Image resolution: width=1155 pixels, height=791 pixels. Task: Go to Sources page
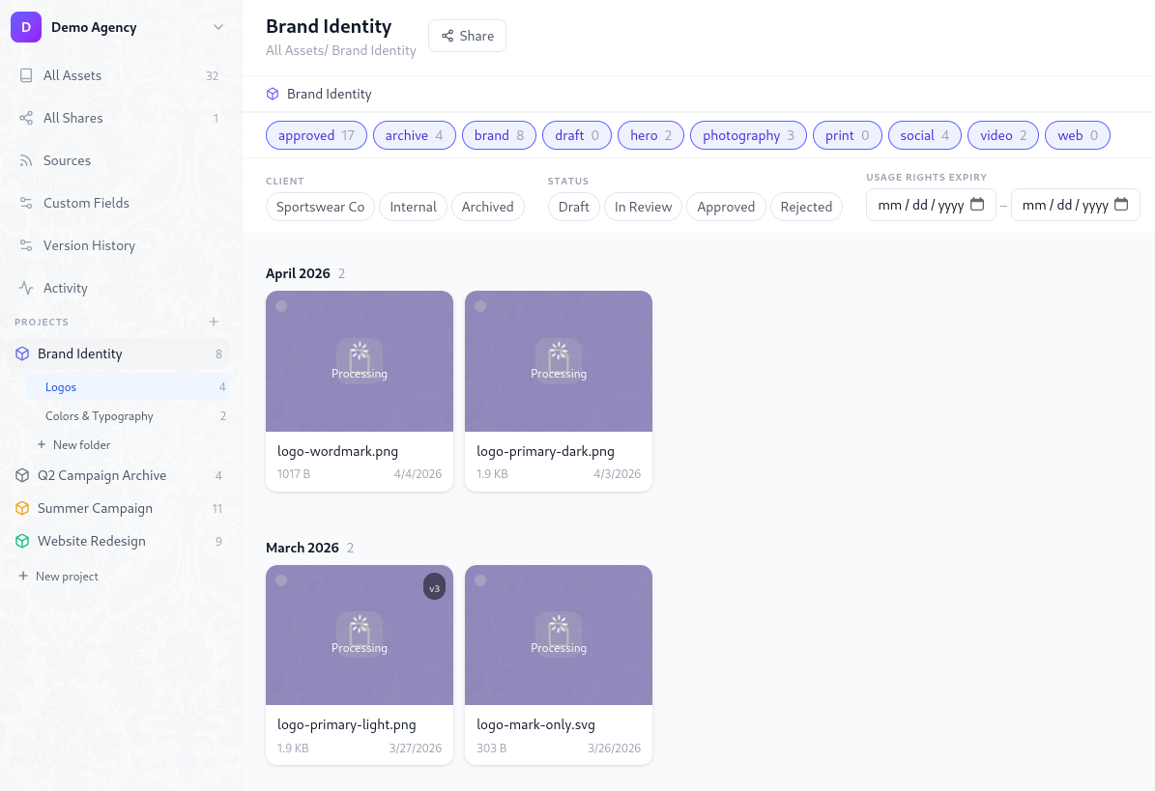119,160
